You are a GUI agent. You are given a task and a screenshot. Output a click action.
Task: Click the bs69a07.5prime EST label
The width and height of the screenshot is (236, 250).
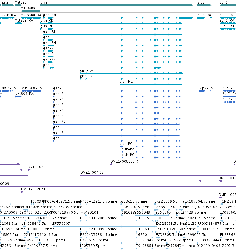tap(136, 207)
